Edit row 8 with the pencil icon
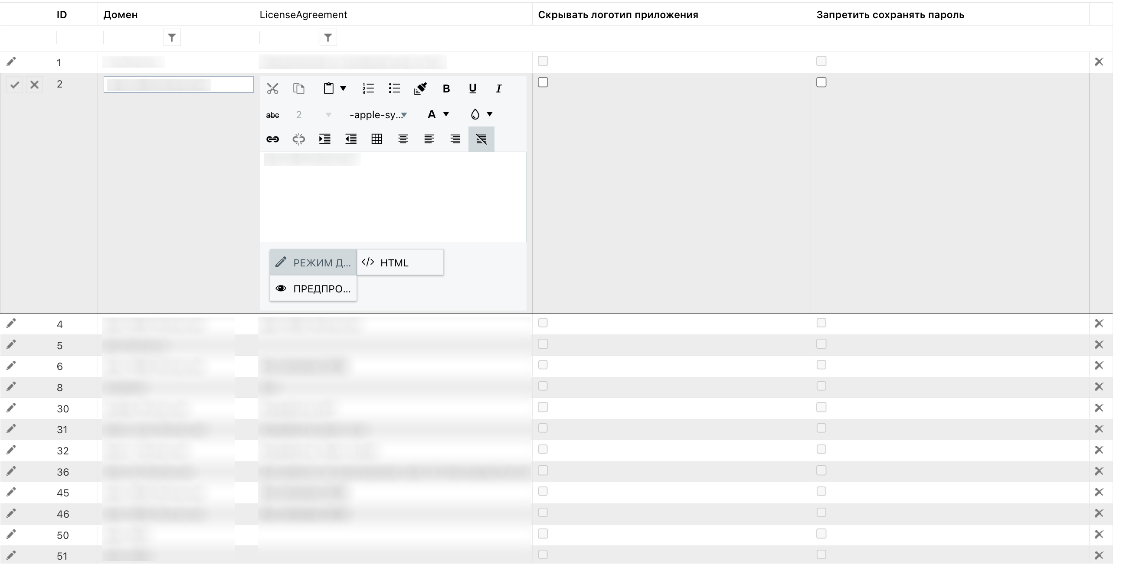This screenshot has width=1123, height=564. 11,387
